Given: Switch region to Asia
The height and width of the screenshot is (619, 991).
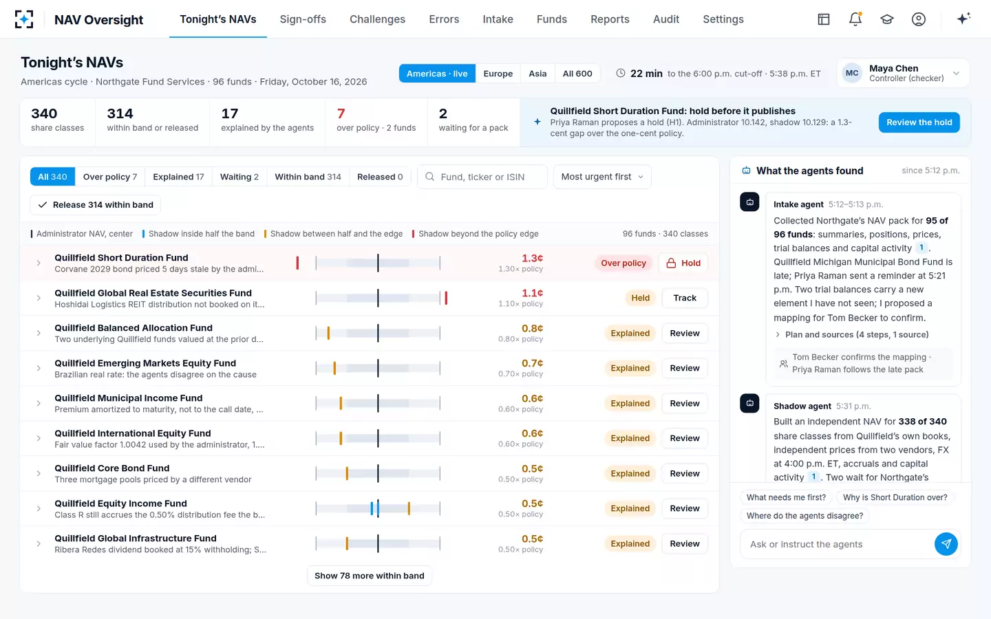Looking at the screenshot, I should 537,74.
